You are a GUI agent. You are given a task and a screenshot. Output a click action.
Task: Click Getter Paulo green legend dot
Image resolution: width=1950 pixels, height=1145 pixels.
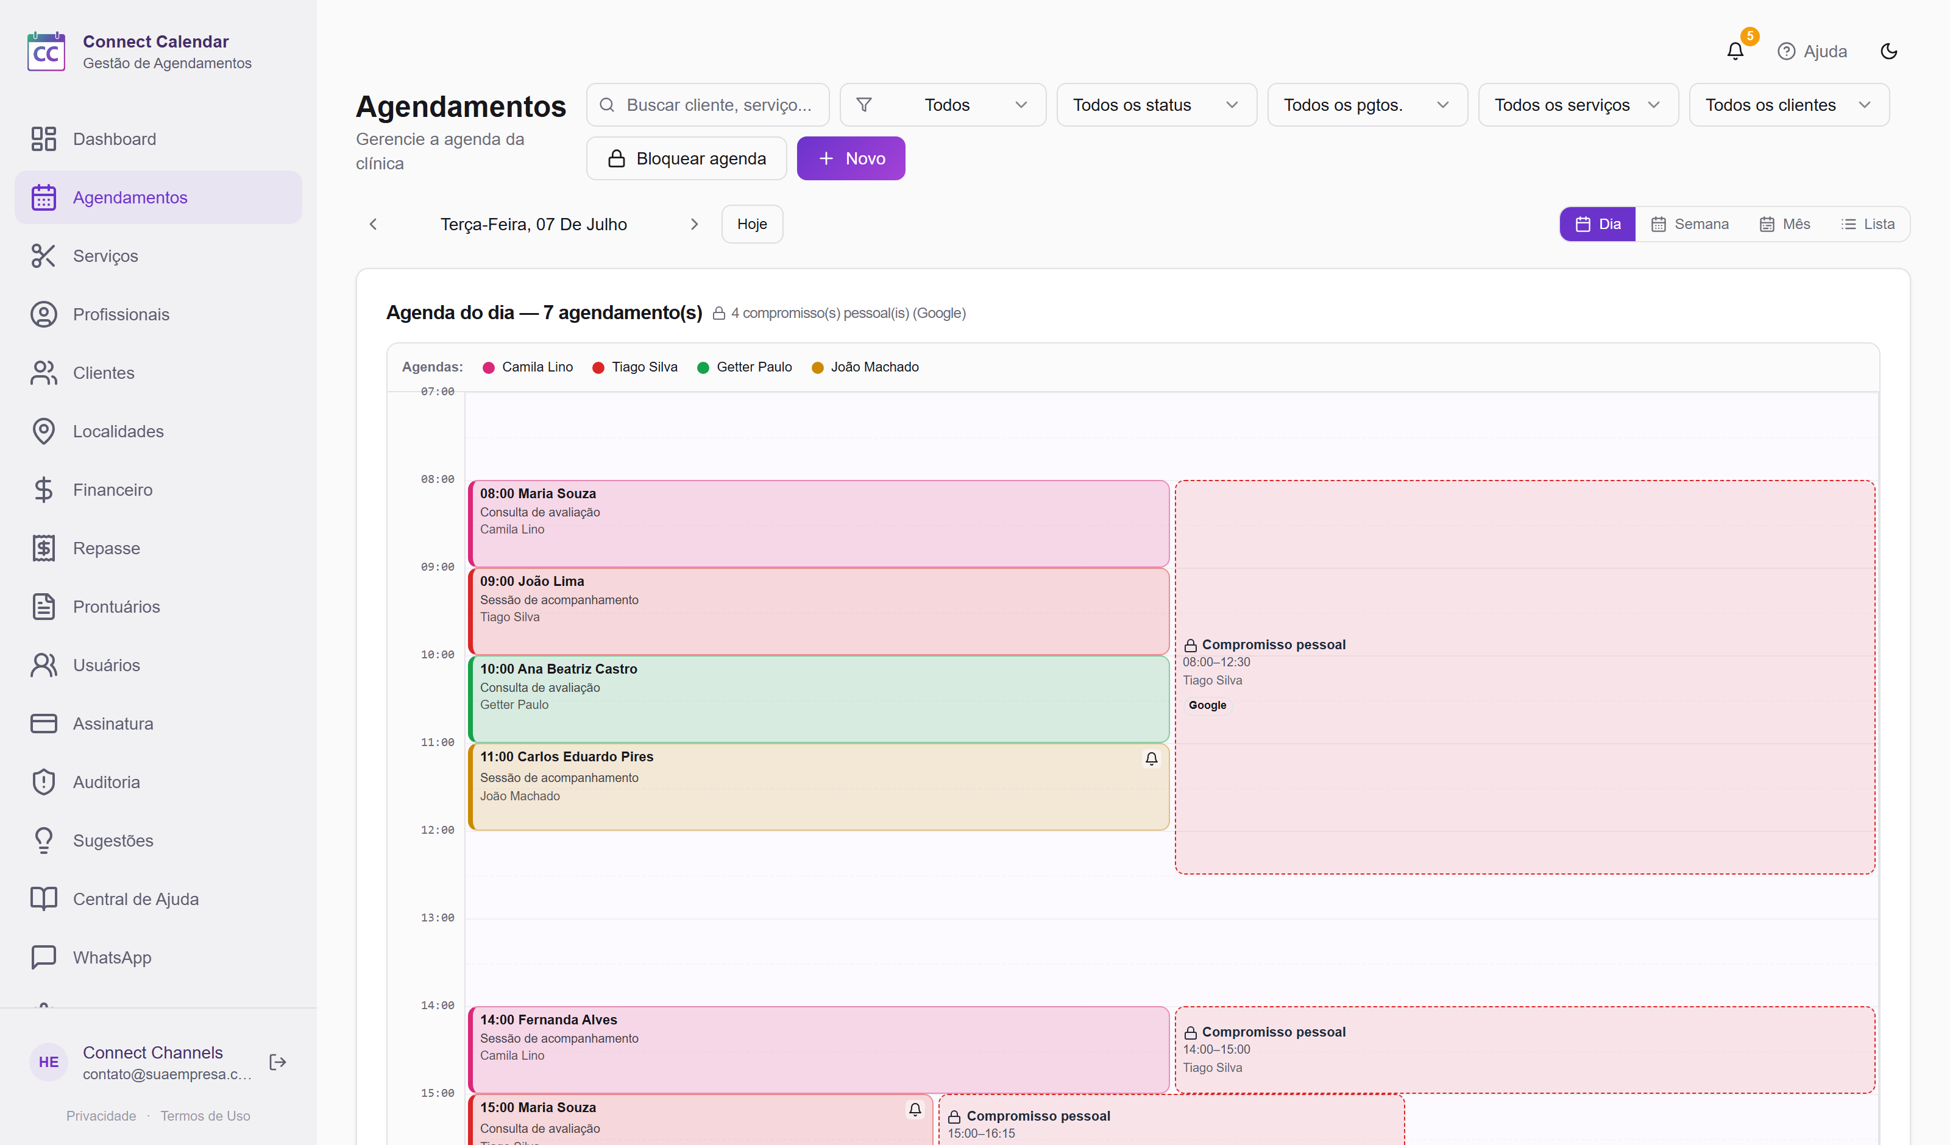click(x=703, y=367)
